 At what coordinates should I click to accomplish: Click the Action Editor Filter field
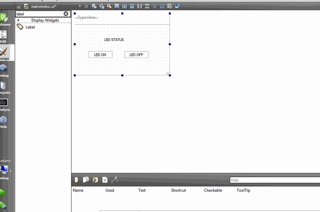(x=274, y=180)
